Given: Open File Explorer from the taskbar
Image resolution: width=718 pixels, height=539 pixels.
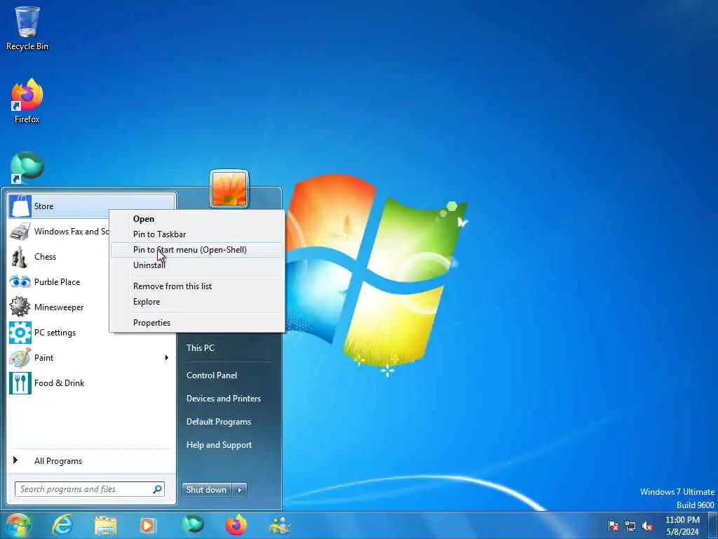Looking at the screenshot, I should (106, 525).
